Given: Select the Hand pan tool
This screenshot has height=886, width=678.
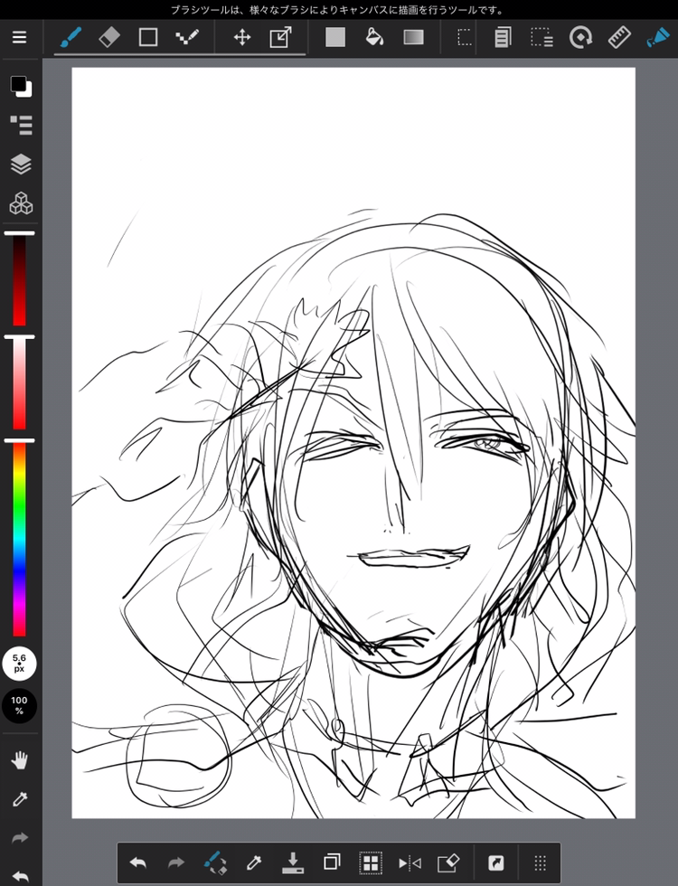Looking at the screenshot, I should (20, 760).
